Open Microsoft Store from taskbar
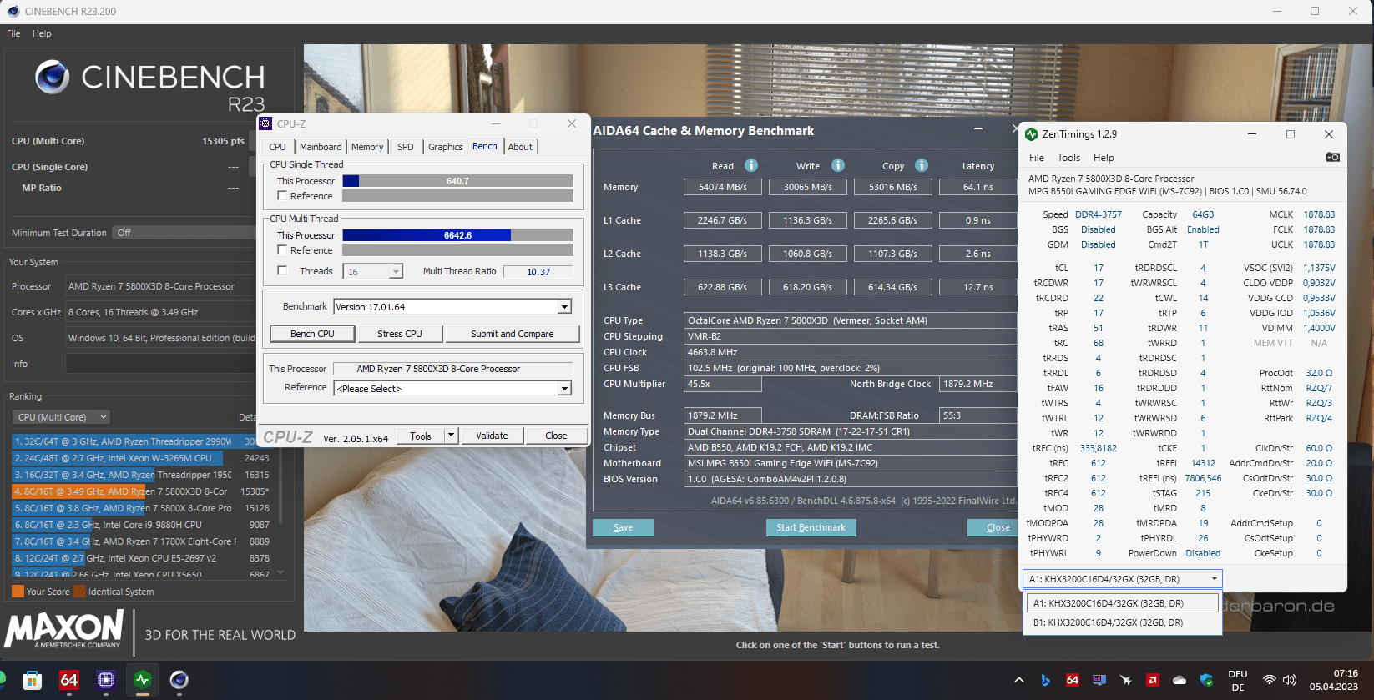1374x700 pixels. coord(32,680)
